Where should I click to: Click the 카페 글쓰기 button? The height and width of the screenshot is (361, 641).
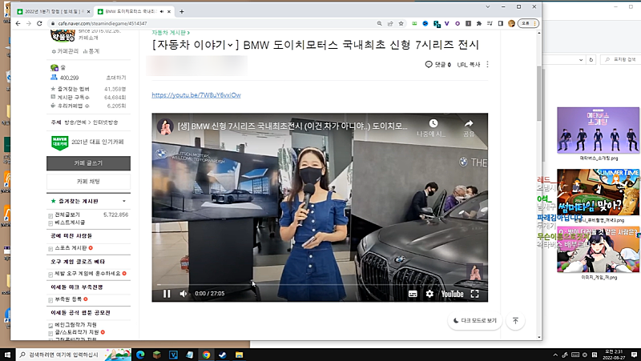coord(88,163)
